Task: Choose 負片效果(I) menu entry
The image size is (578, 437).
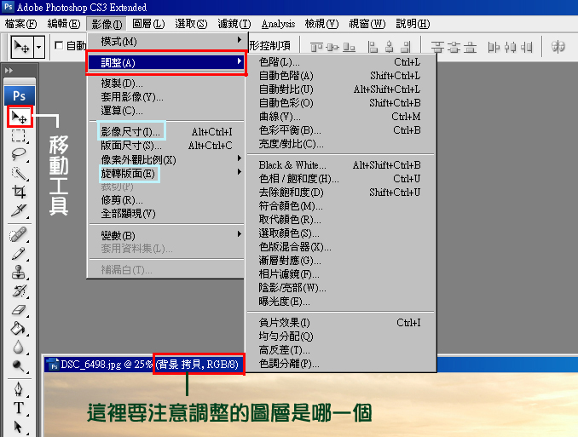Action: (341, 322)
